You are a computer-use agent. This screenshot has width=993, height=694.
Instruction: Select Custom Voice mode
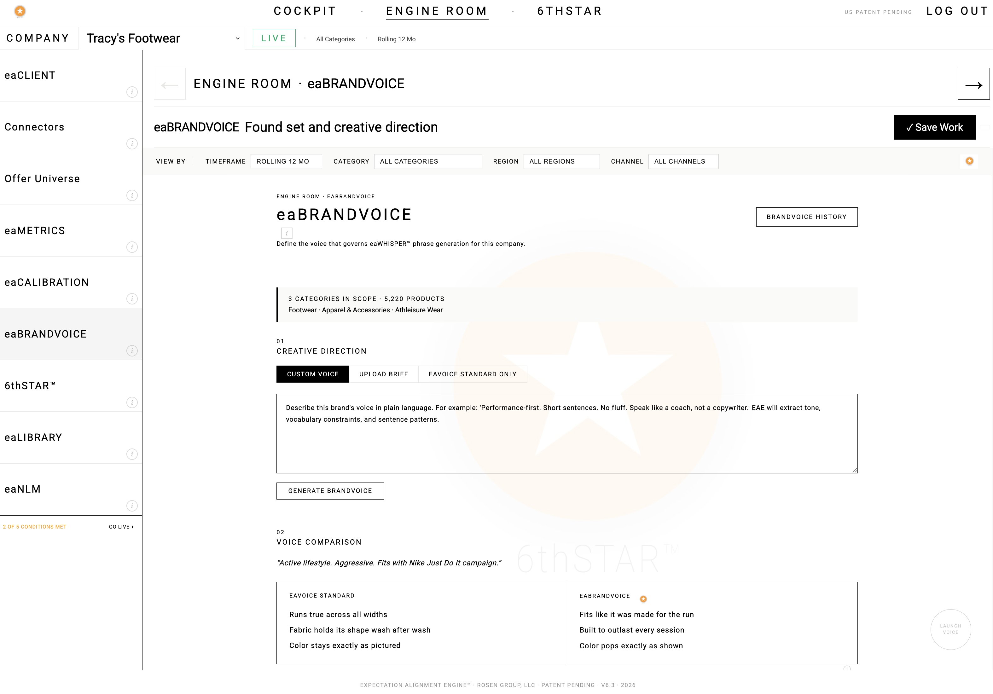(x=312, y=374)
